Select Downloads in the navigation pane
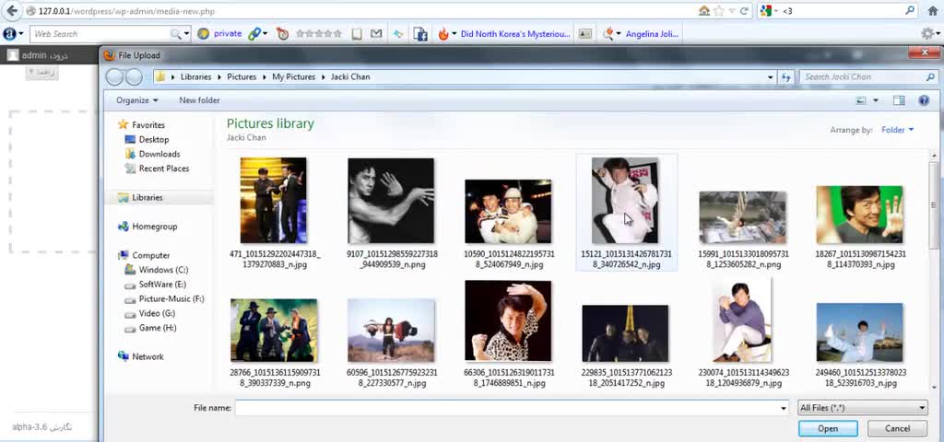The width and height of the screenshot is (944, 442). coord(159,154)
